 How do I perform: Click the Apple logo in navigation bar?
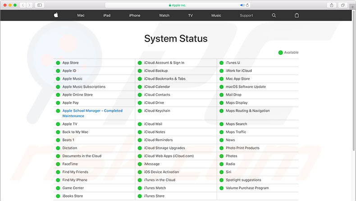pos(56,15)
